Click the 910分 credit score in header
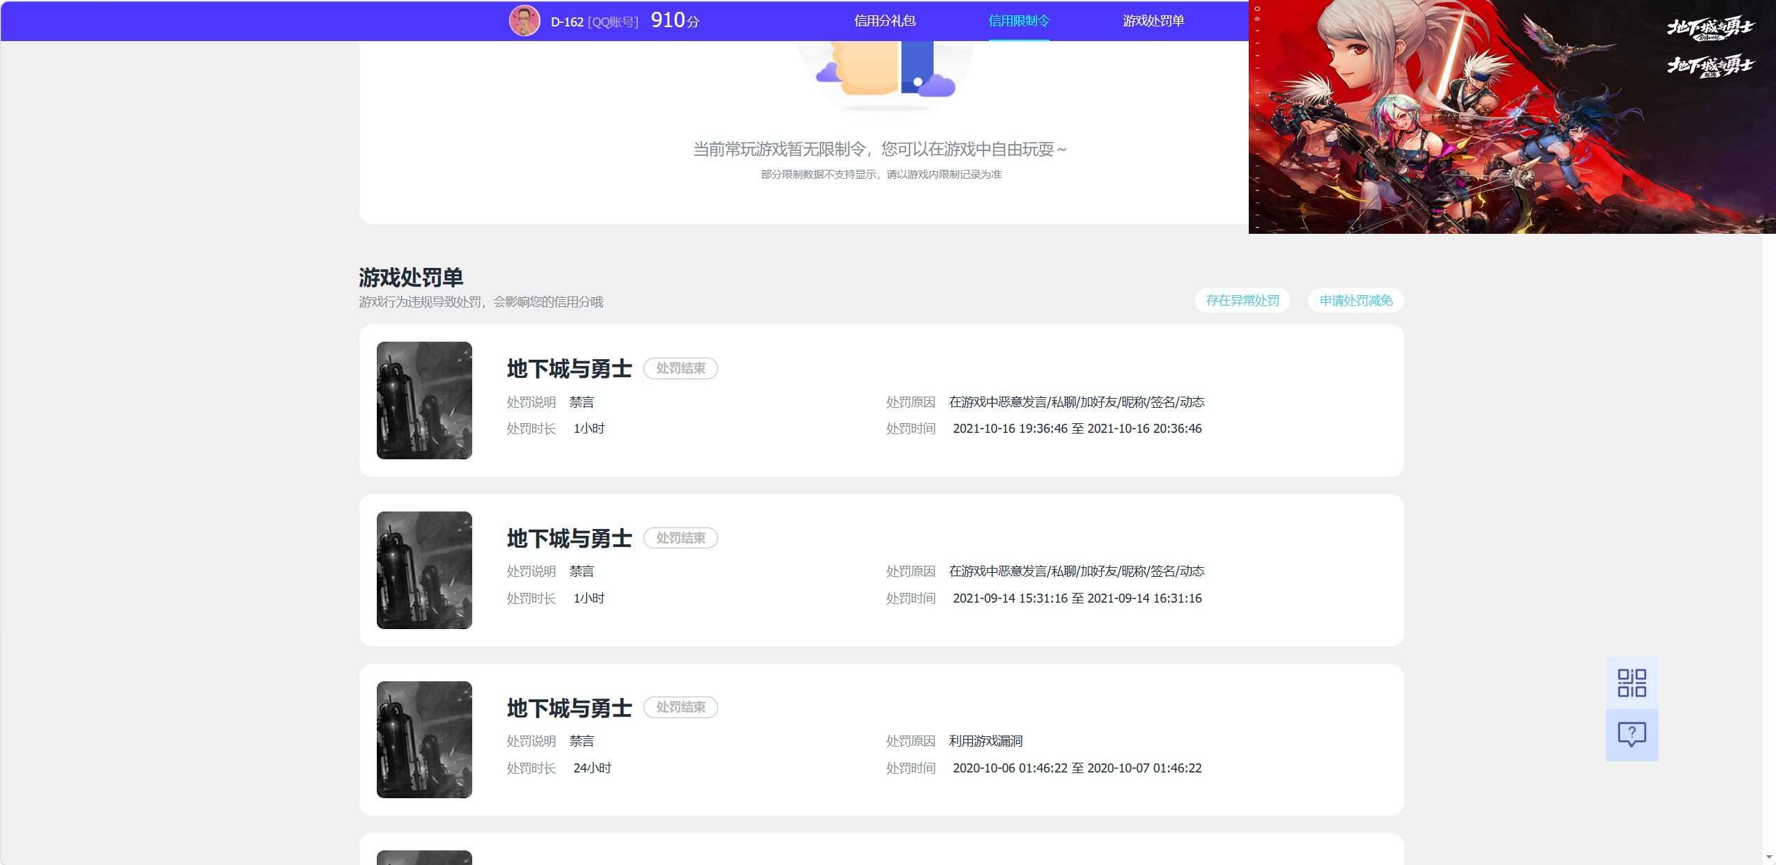The height and width of the screenshot is (865, 1776). [675, 20]
